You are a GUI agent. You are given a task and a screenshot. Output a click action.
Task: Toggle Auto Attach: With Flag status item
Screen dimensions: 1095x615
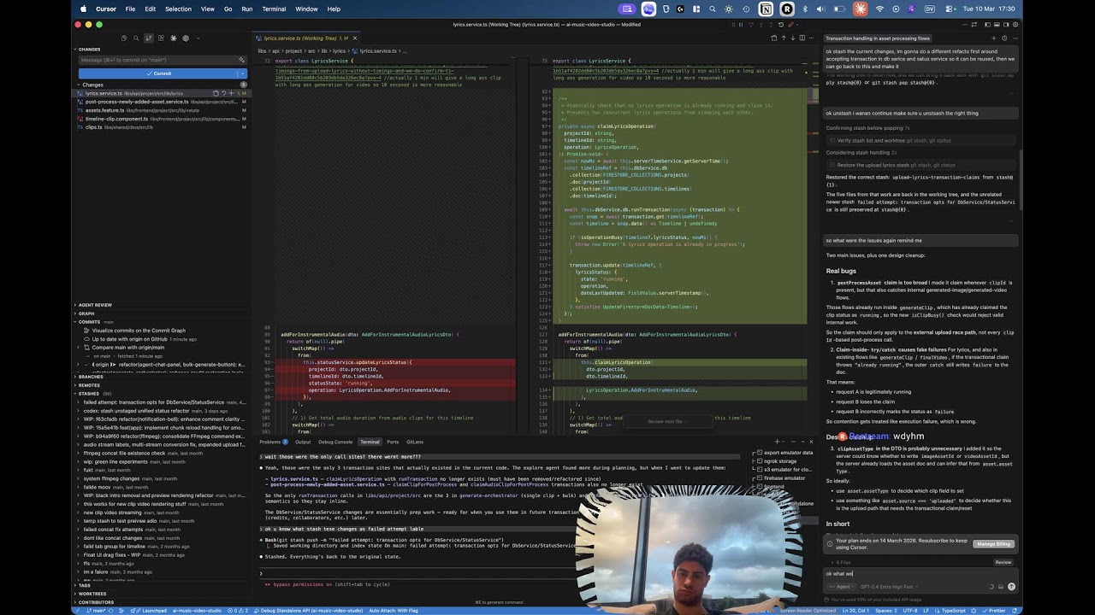pos(394,611)
